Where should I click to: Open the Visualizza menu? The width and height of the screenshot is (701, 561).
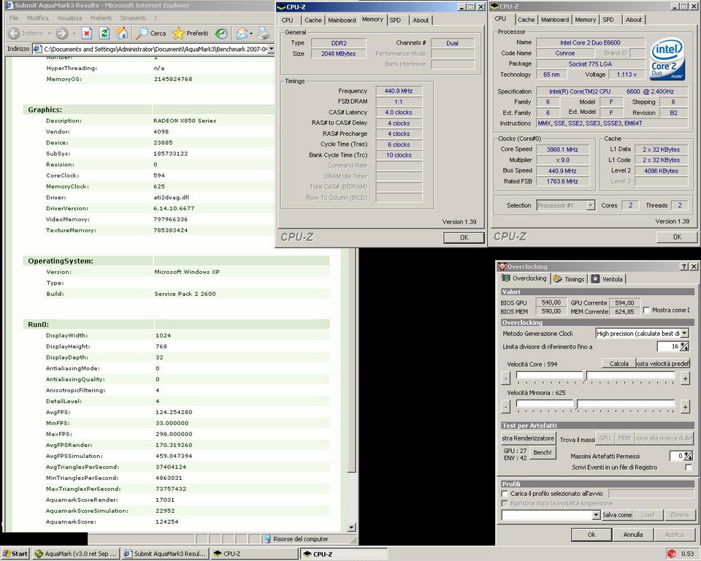click(x=69, y=18)
